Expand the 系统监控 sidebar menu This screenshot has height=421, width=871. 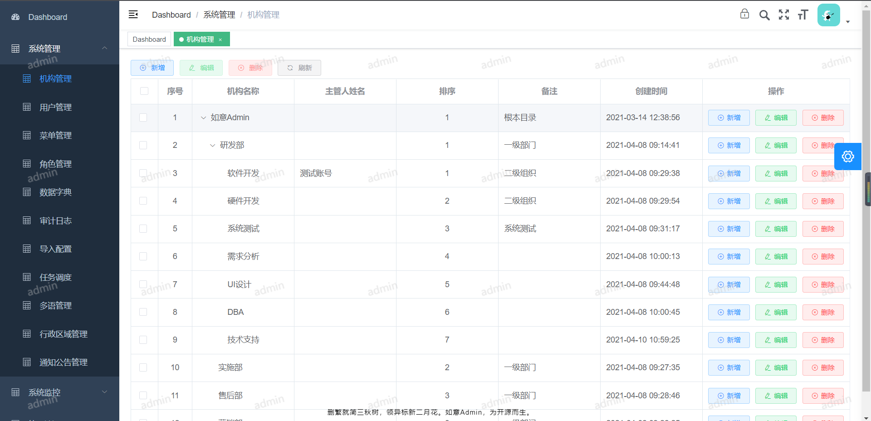(x=59, y=392)
